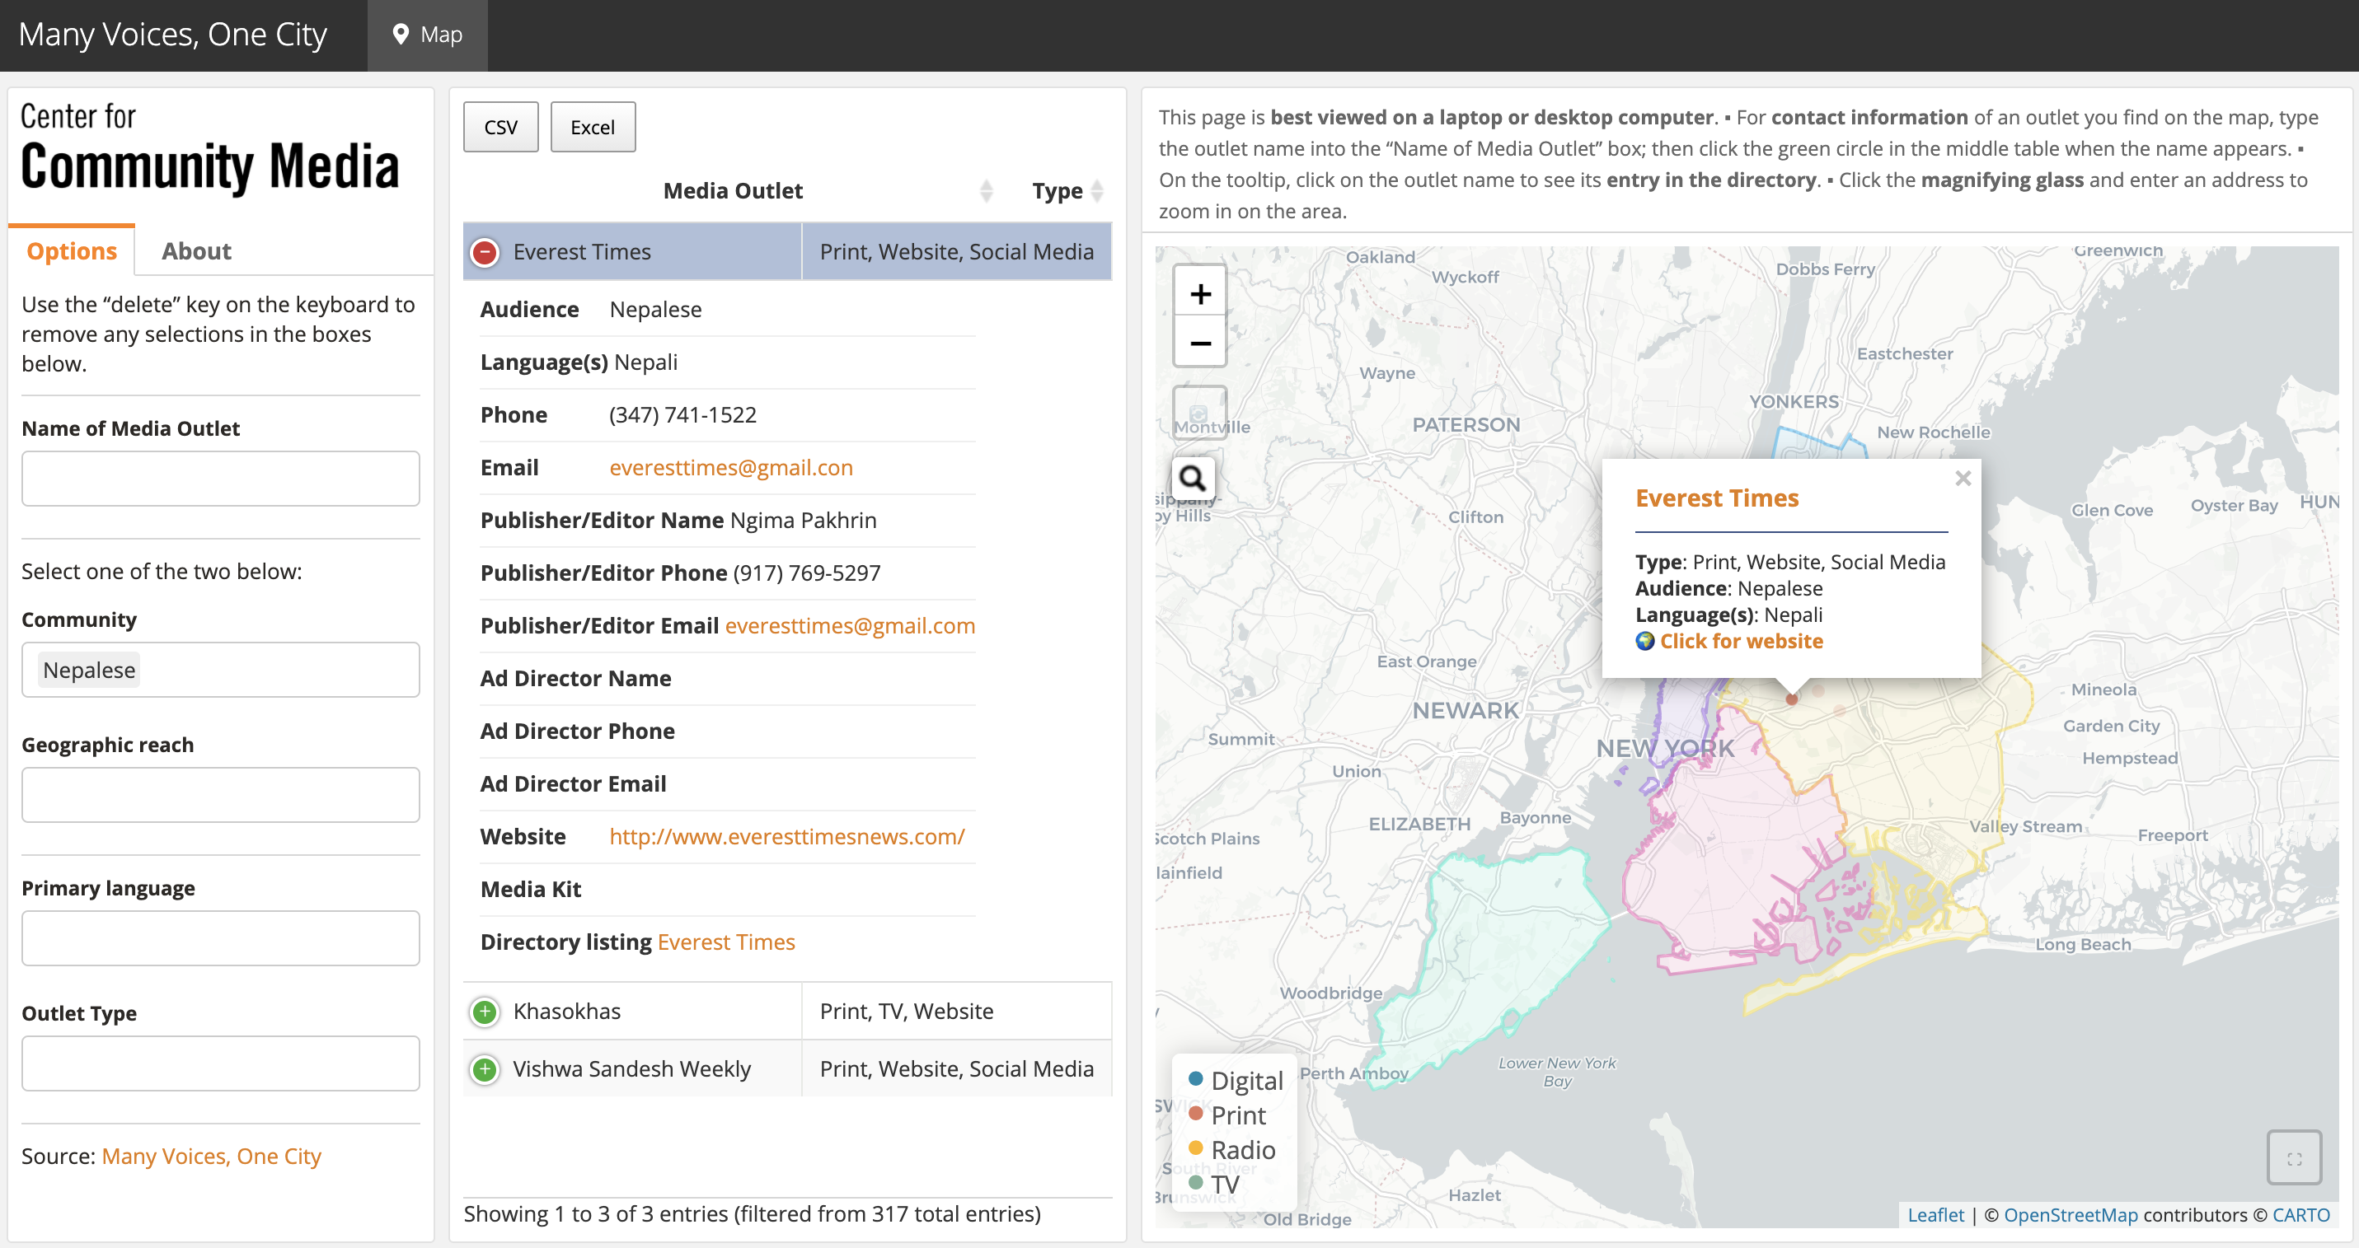The image size is (2359, 1248).
Task: Download the table as CSV
Action: [501, 127]
